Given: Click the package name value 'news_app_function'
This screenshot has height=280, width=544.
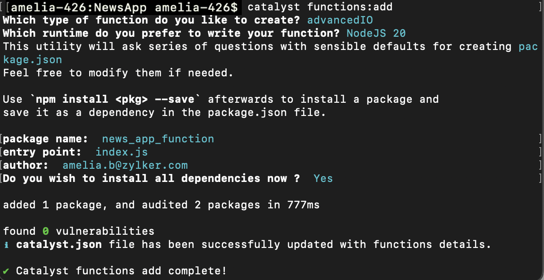Looking at the screenshot, I should (x=158, y=139).
